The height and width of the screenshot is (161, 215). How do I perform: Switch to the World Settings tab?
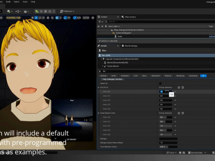(129, 46)
